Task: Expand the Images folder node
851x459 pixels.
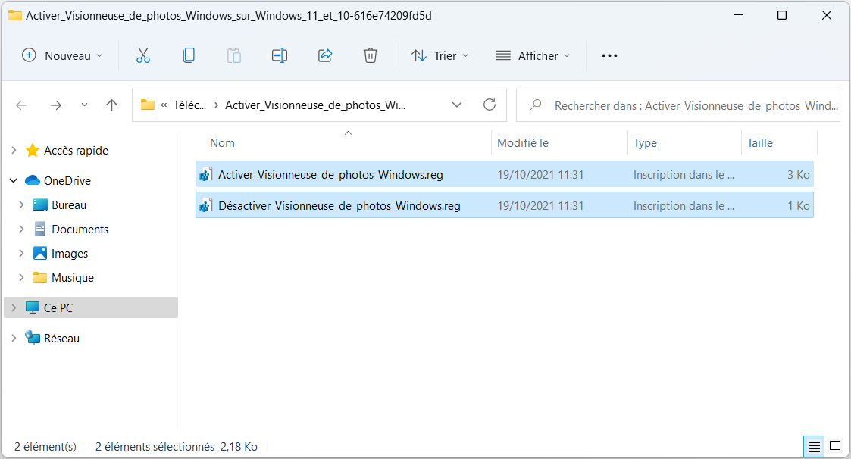Action: tap(21, 253)
